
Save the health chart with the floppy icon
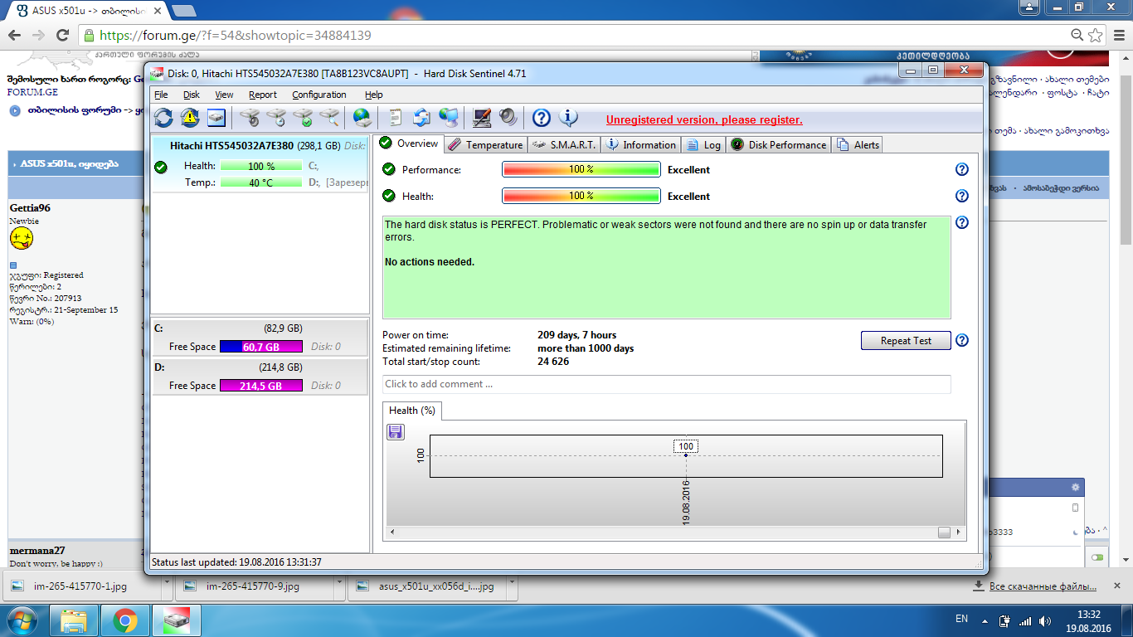(396, 431)
